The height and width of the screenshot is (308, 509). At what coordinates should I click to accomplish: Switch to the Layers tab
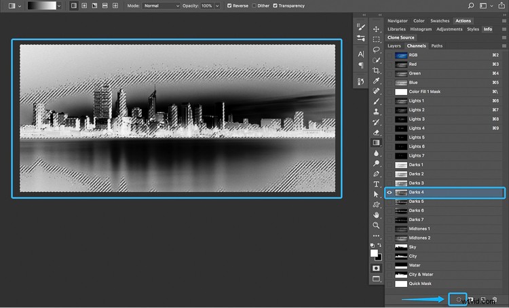[x=394, y=46]
